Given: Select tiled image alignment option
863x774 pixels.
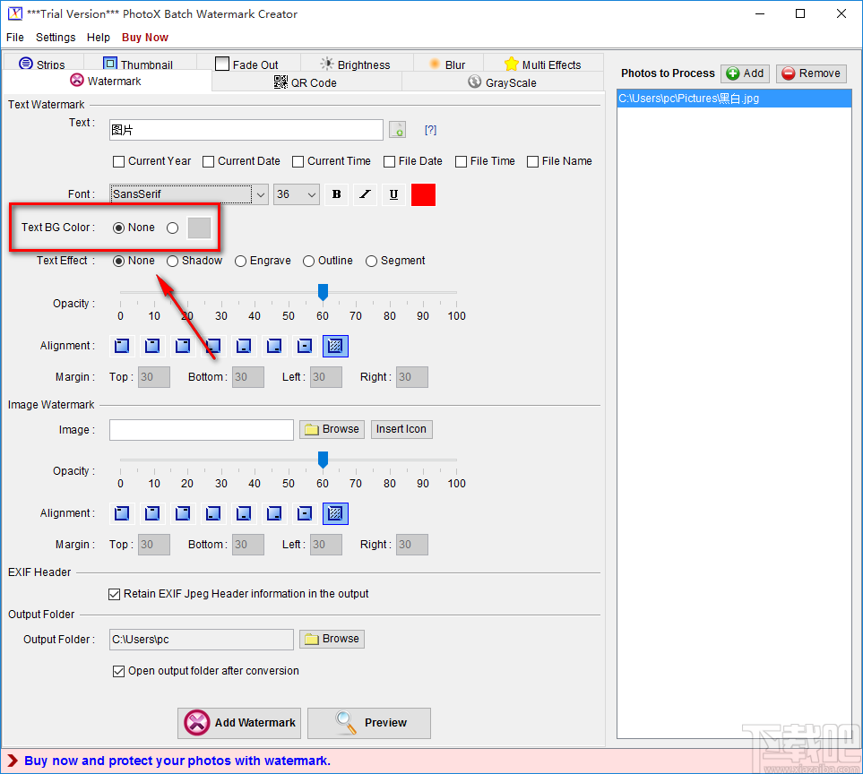Looking at the screenshot, I should coord(335,513).
